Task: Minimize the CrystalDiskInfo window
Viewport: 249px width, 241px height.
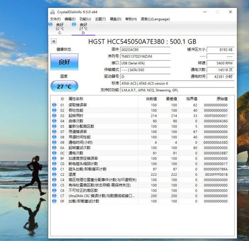Action: click(x=205, y=12)
